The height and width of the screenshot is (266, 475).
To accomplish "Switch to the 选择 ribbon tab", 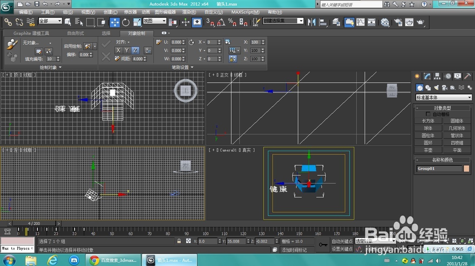I will tap(106, 33).
